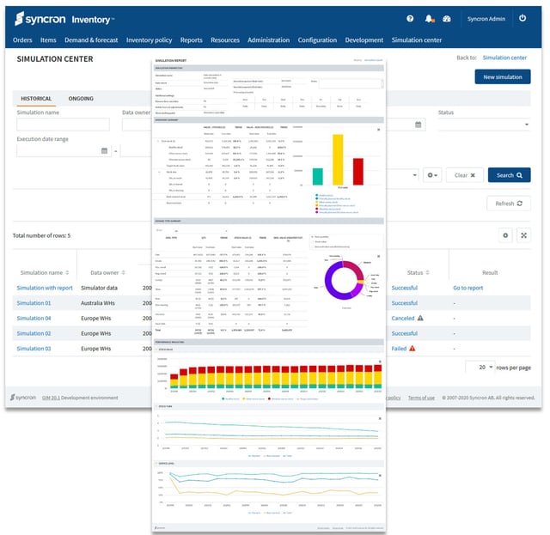Click the power logout icon

(x=522, y=18)
